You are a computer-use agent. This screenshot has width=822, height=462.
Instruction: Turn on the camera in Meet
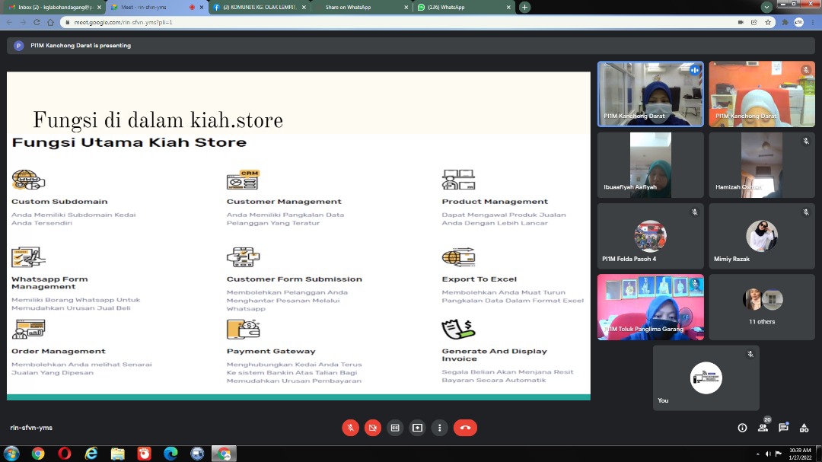[373, 428]
